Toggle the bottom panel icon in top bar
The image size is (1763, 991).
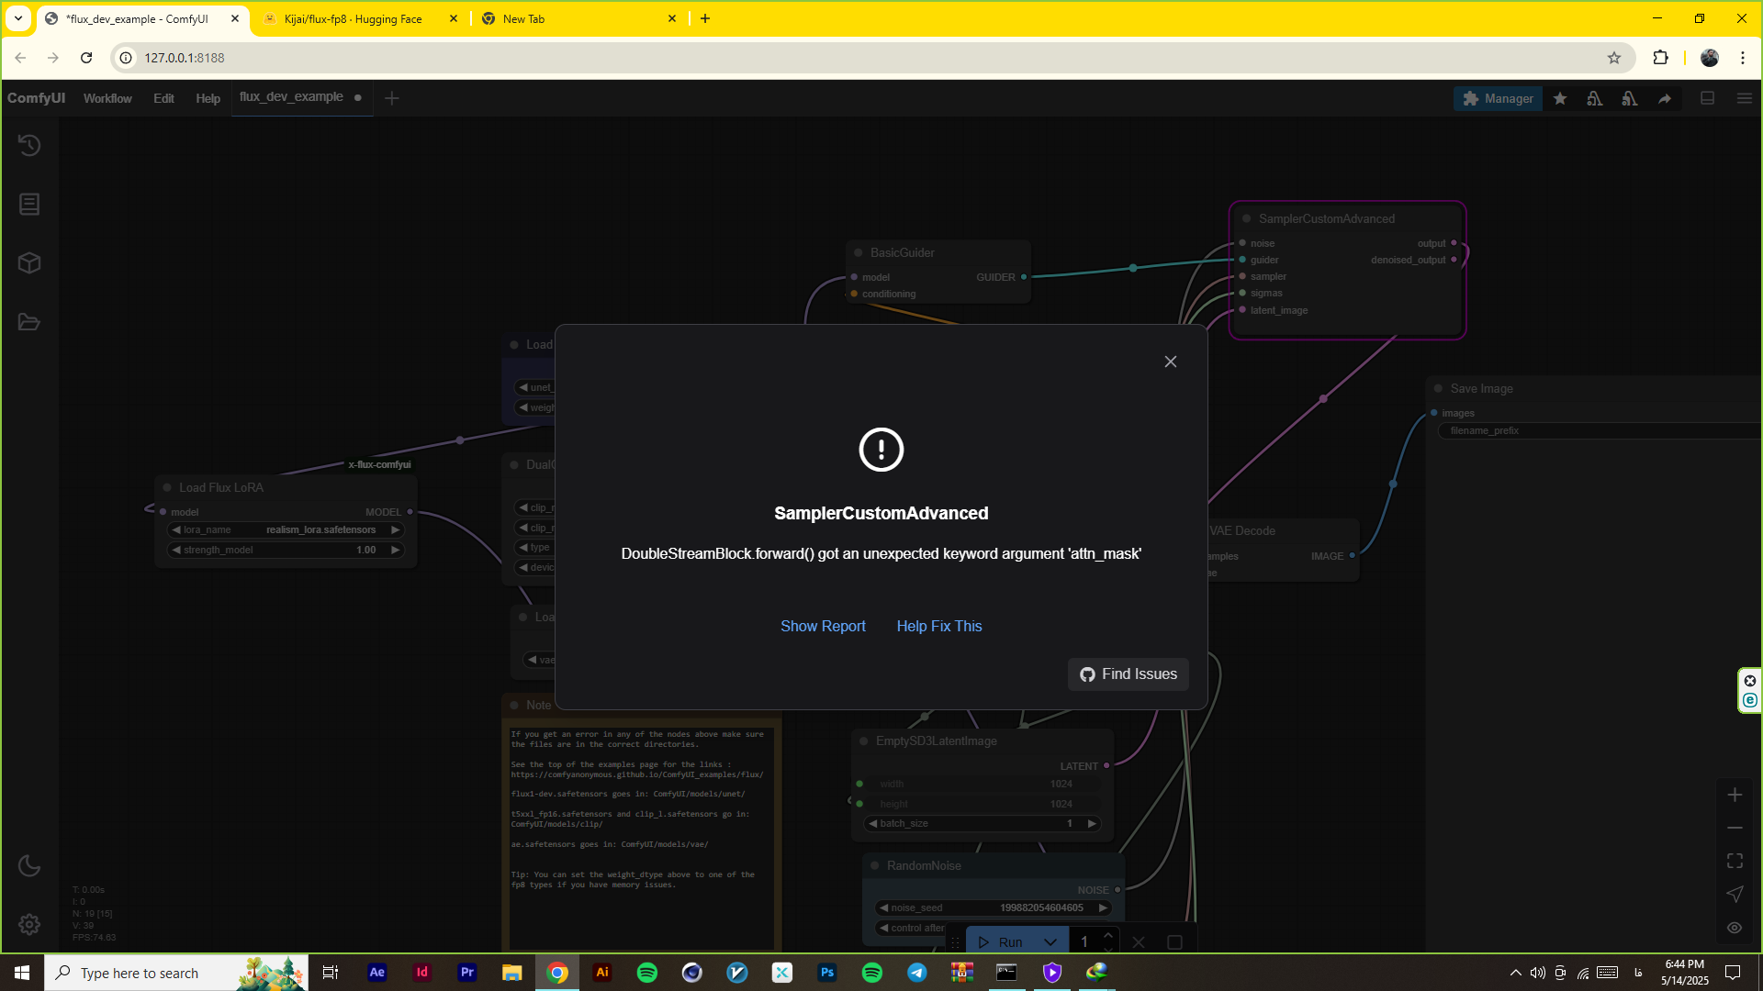(x=1708, y=98)
